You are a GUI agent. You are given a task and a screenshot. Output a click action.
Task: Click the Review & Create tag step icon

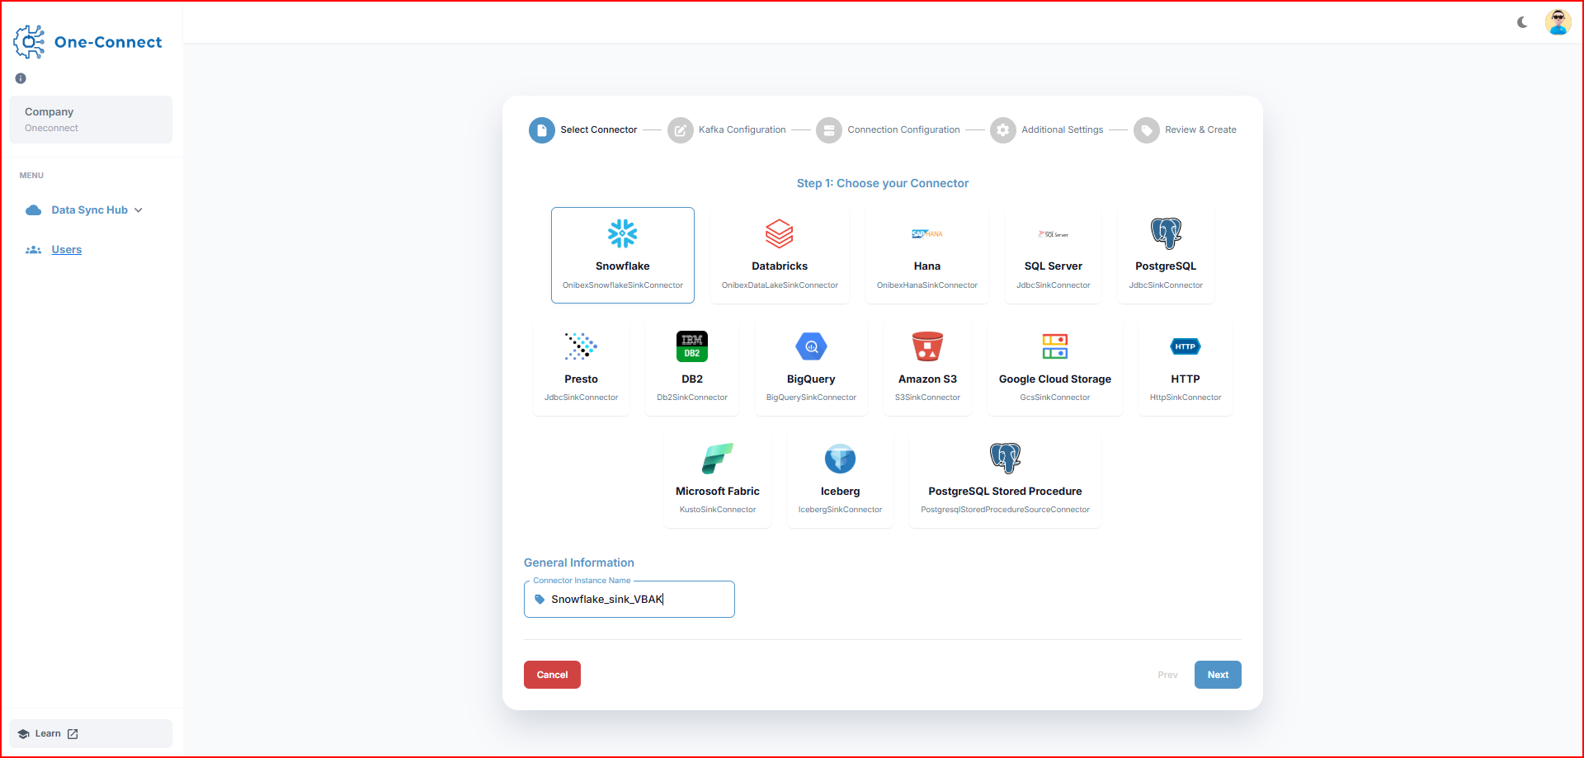(1147, 130)
